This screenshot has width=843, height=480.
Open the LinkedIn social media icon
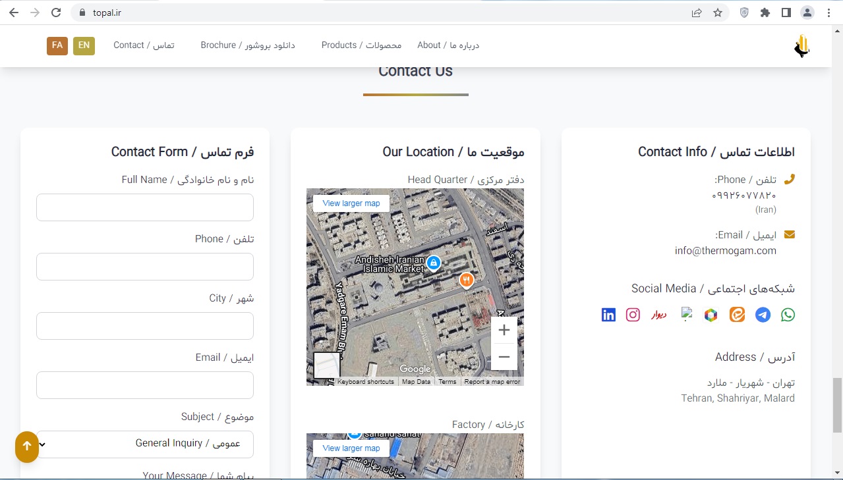pyautogui.click(x=608, y=315)
